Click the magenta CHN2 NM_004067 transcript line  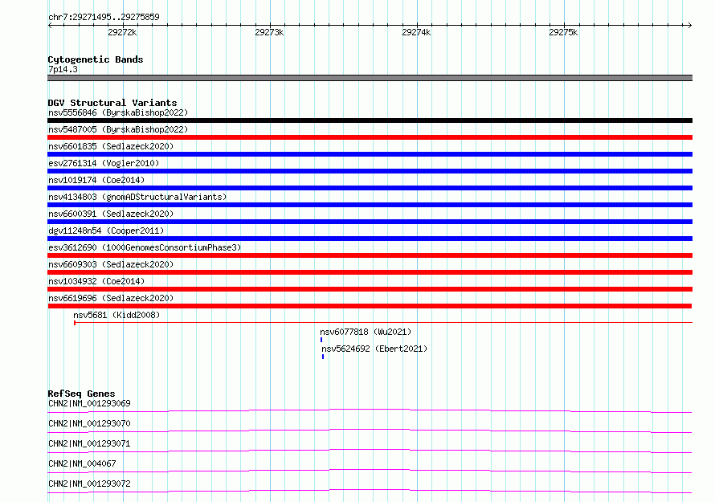[x=370, y=471]
